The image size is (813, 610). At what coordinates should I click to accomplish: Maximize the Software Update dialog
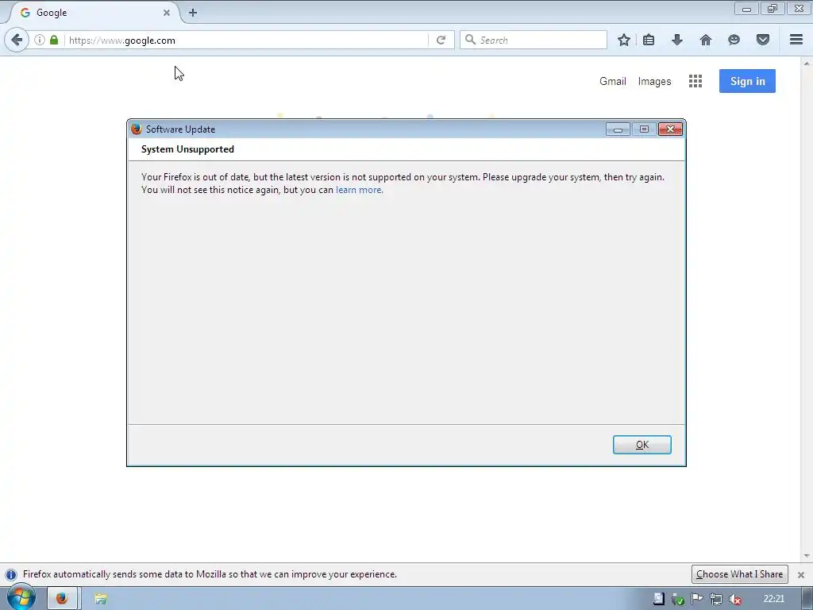point(644,129)
